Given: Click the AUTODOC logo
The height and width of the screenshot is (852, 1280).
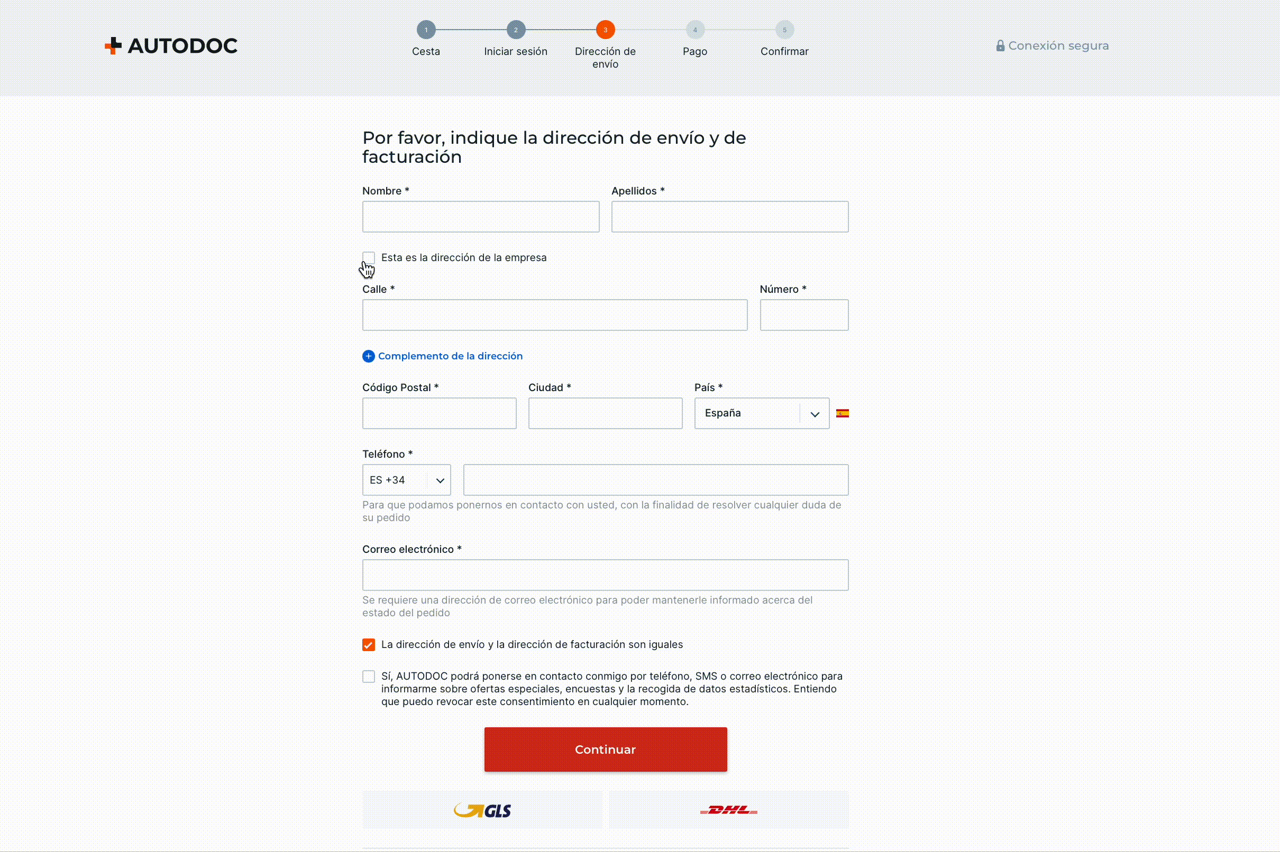Looking at the screenshot, I should coord(171,45).
